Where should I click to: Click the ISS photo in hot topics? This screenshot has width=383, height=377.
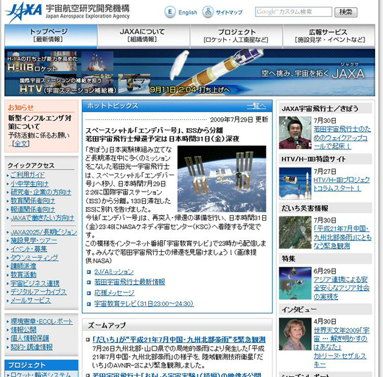222,179
